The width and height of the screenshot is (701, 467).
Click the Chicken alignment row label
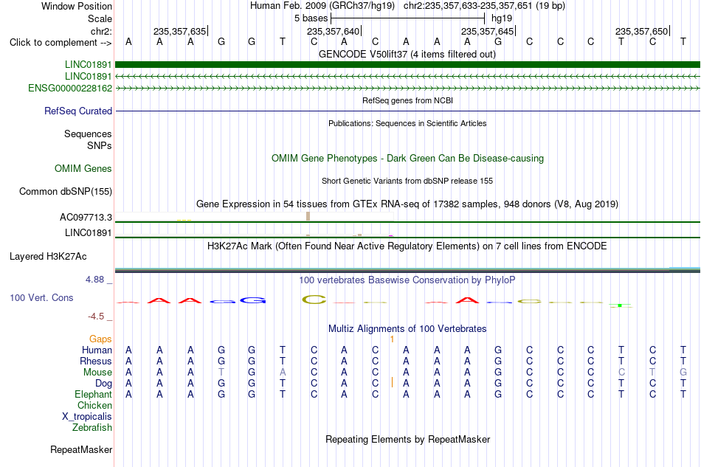pyautogui.click(x=94, y=405)
